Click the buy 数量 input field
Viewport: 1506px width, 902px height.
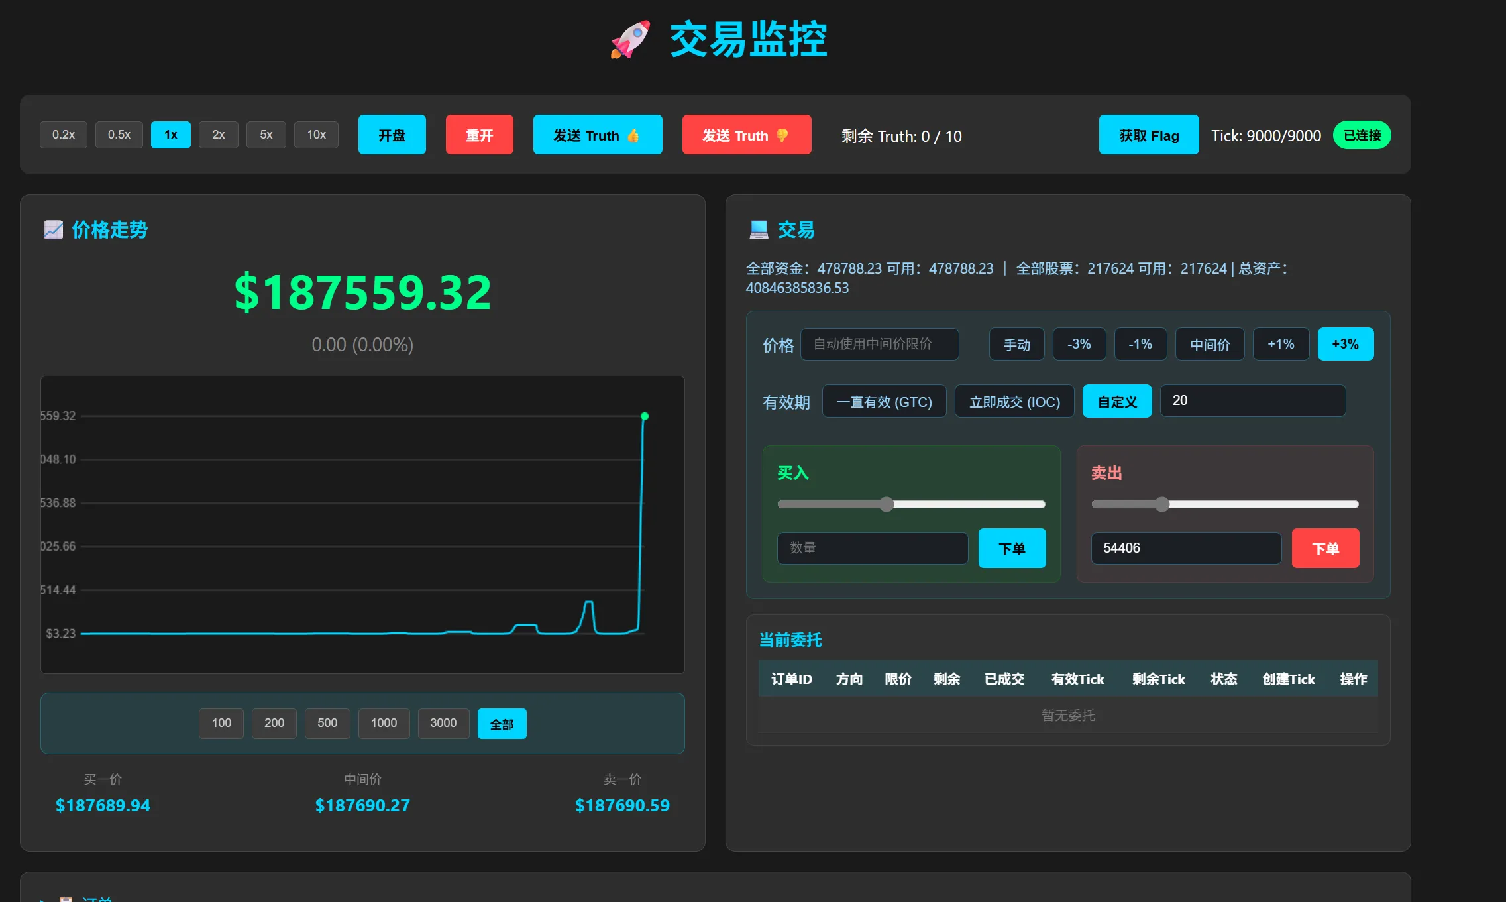coord(872,548)
